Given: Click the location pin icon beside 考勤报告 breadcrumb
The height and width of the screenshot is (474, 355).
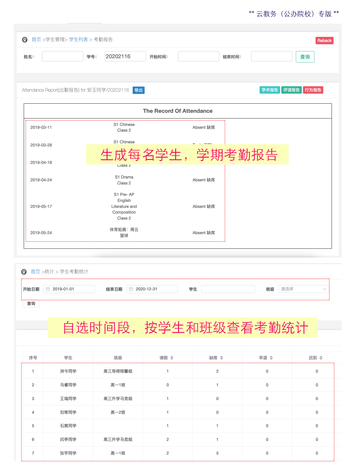Looking at the screenshot, I should point(25,40).
